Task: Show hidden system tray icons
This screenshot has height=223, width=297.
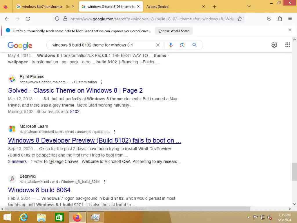Action: (x=249, y=217)
